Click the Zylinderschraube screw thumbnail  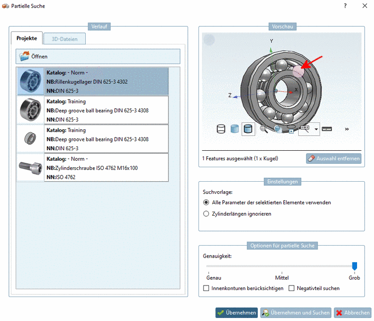(x=30, y=168)
